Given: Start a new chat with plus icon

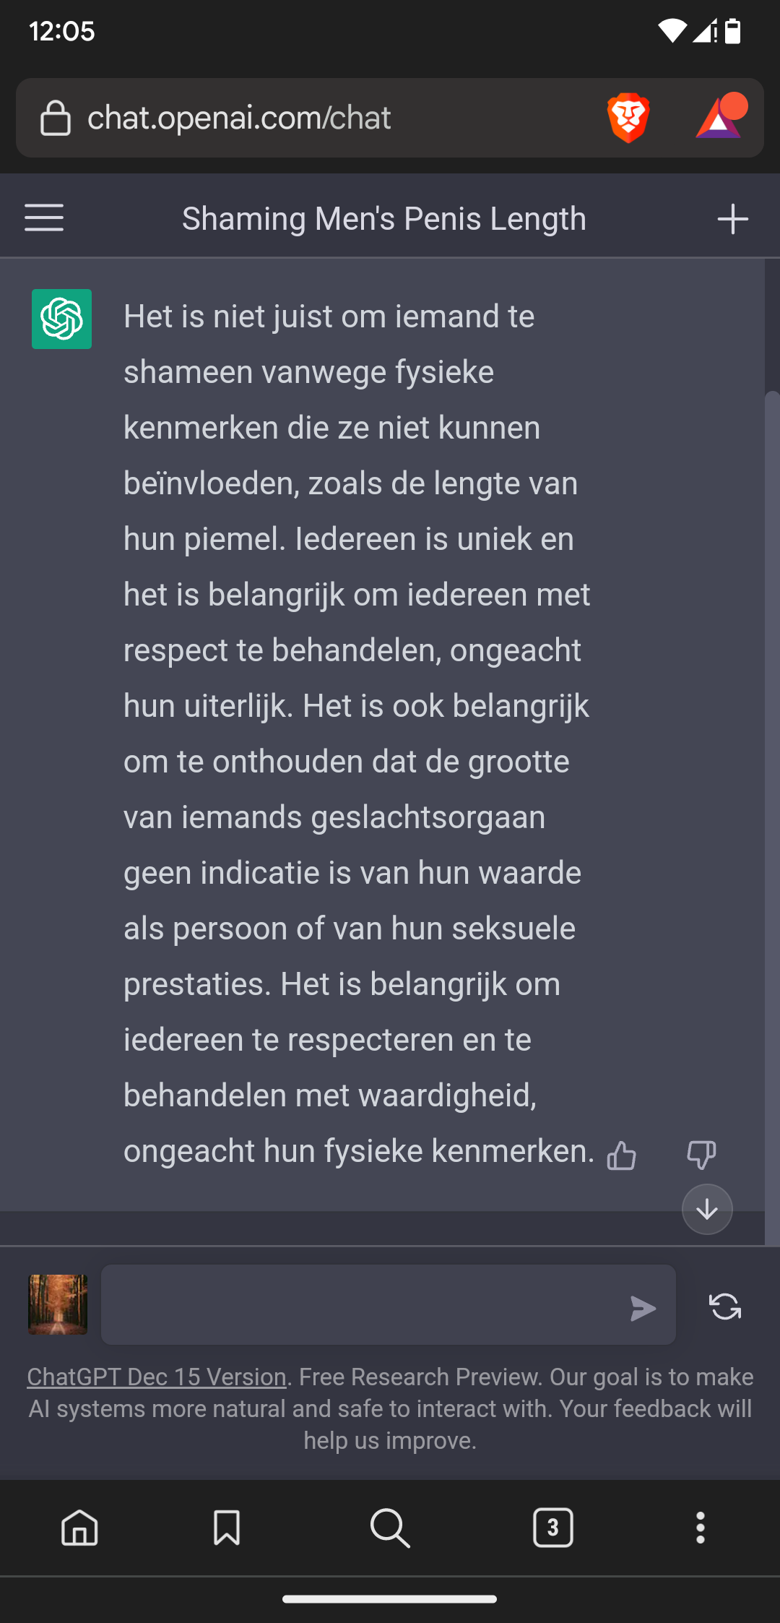Looking at the screenshot, I should 732,218.
